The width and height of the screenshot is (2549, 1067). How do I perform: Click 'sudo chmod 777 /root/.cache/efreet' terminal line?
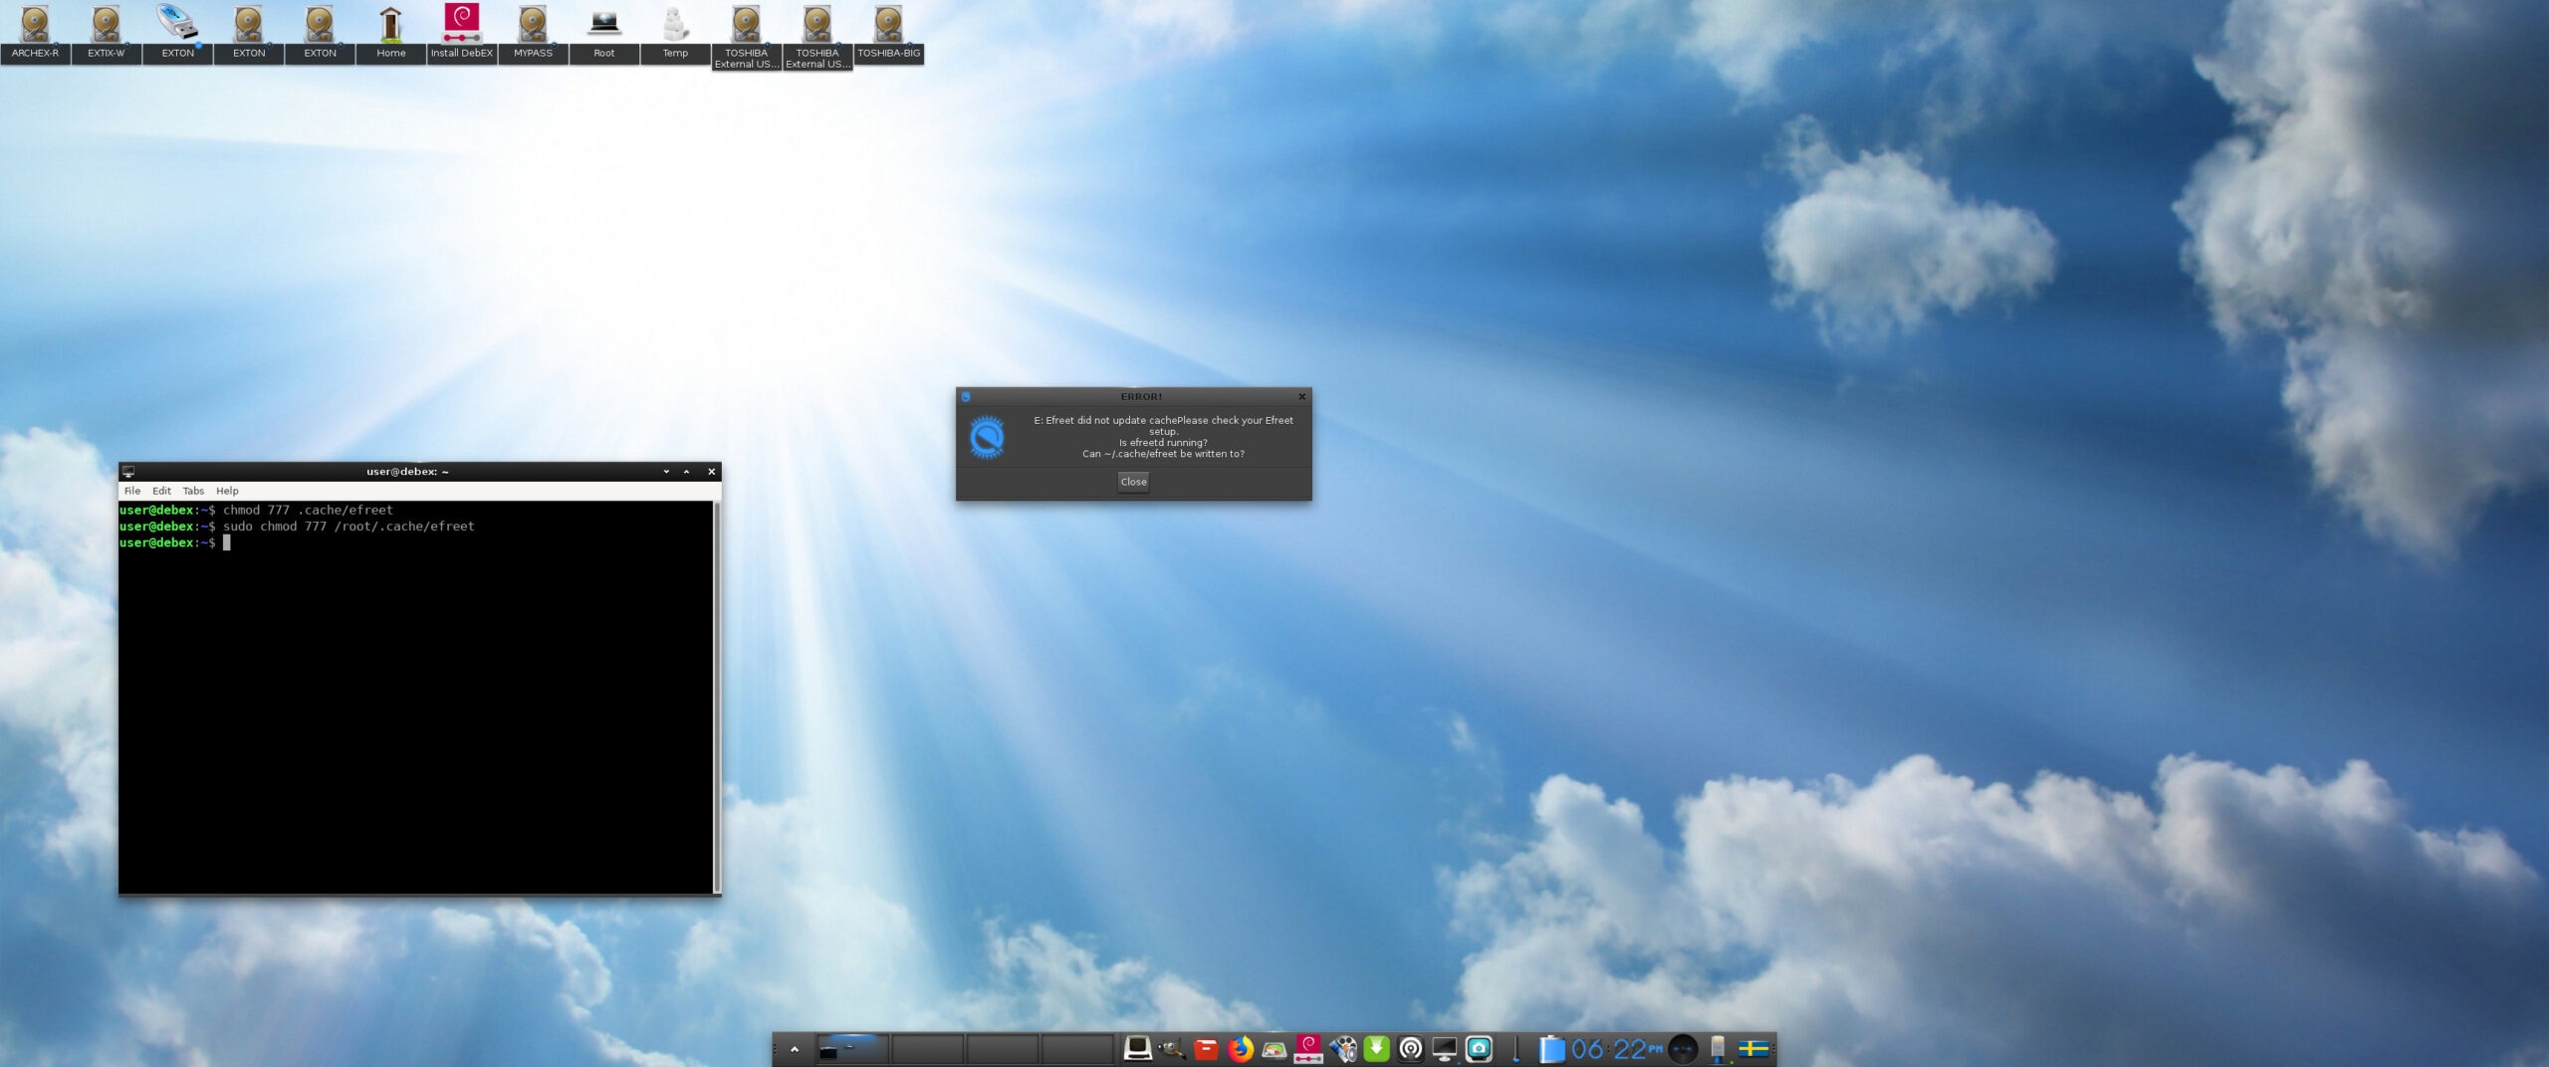(x=348, y=527)
